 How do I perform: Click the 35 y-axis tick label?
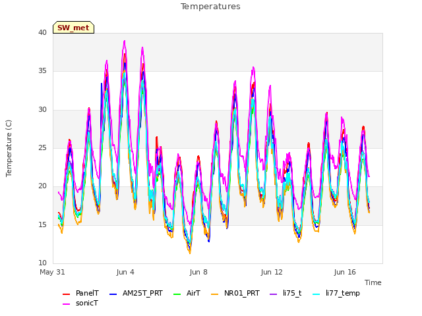coord(42,71)
